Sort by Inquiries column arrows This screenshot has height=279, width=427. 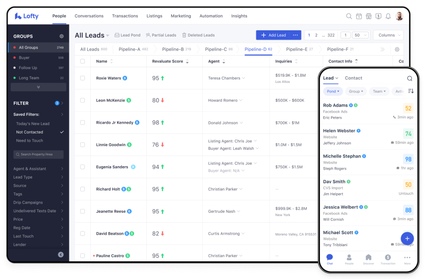point(296,62)
